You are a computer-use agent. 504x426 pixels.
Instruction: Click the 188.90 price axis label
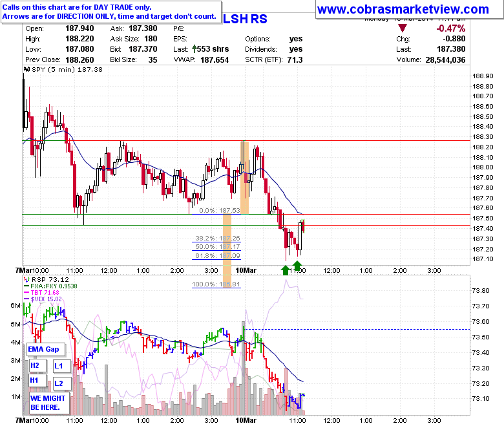[483, 76]
